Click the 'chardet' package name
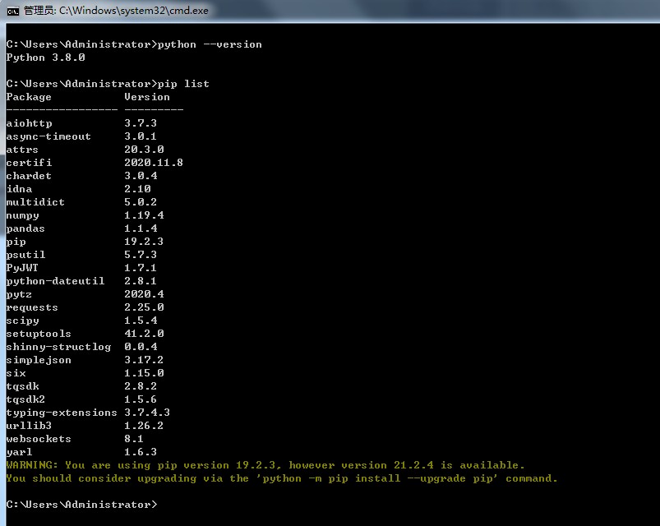This screenshot has height=526, width=660. click(29, 176)
